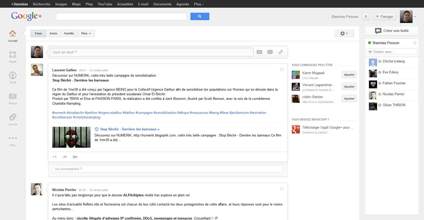424x220 pixels.
Task: Click the #charlotterampling hashtag
Action: pyautogui.click(x=87, y=117)
